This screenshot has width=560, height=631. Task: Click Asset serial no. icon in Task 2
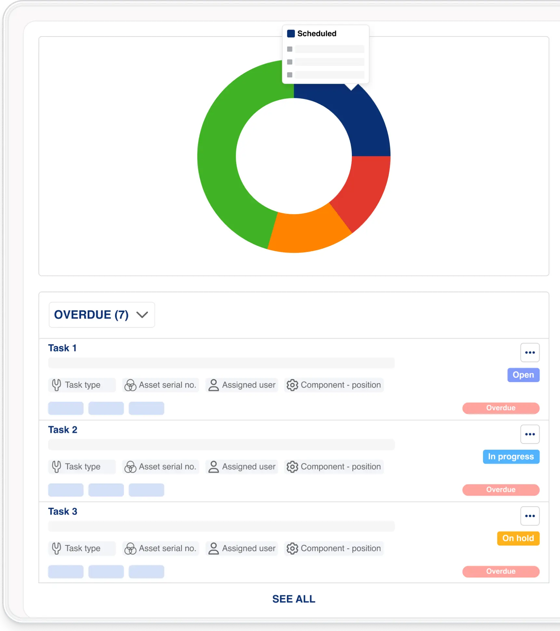130,467
